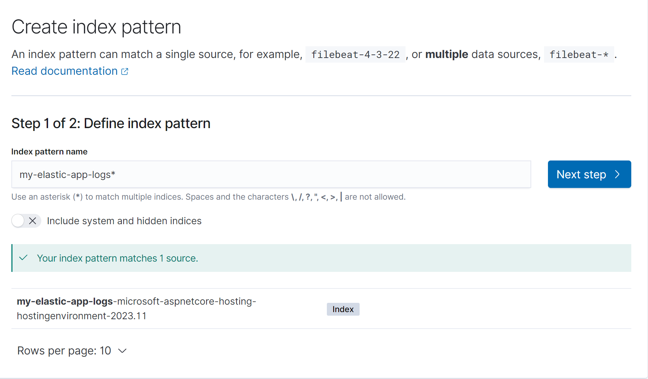Click the external link icon beside Read documentation
Screen dimensions: 648x379
coord(125,72)
